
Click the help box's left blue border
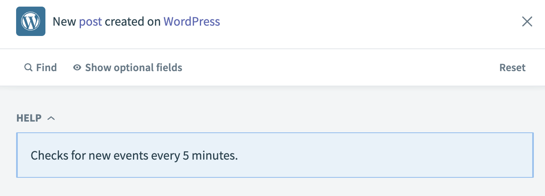[x=17, y=155]
